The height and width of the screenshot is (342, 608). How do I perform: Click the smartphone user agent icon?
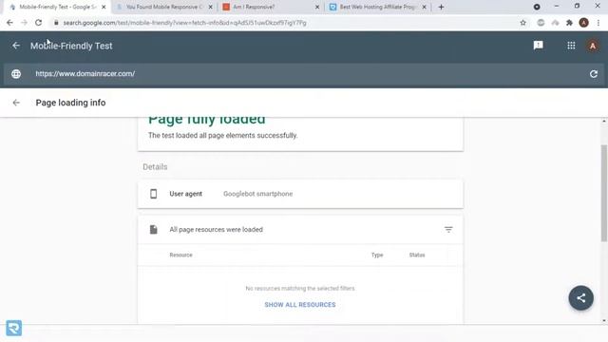point(154,194)
